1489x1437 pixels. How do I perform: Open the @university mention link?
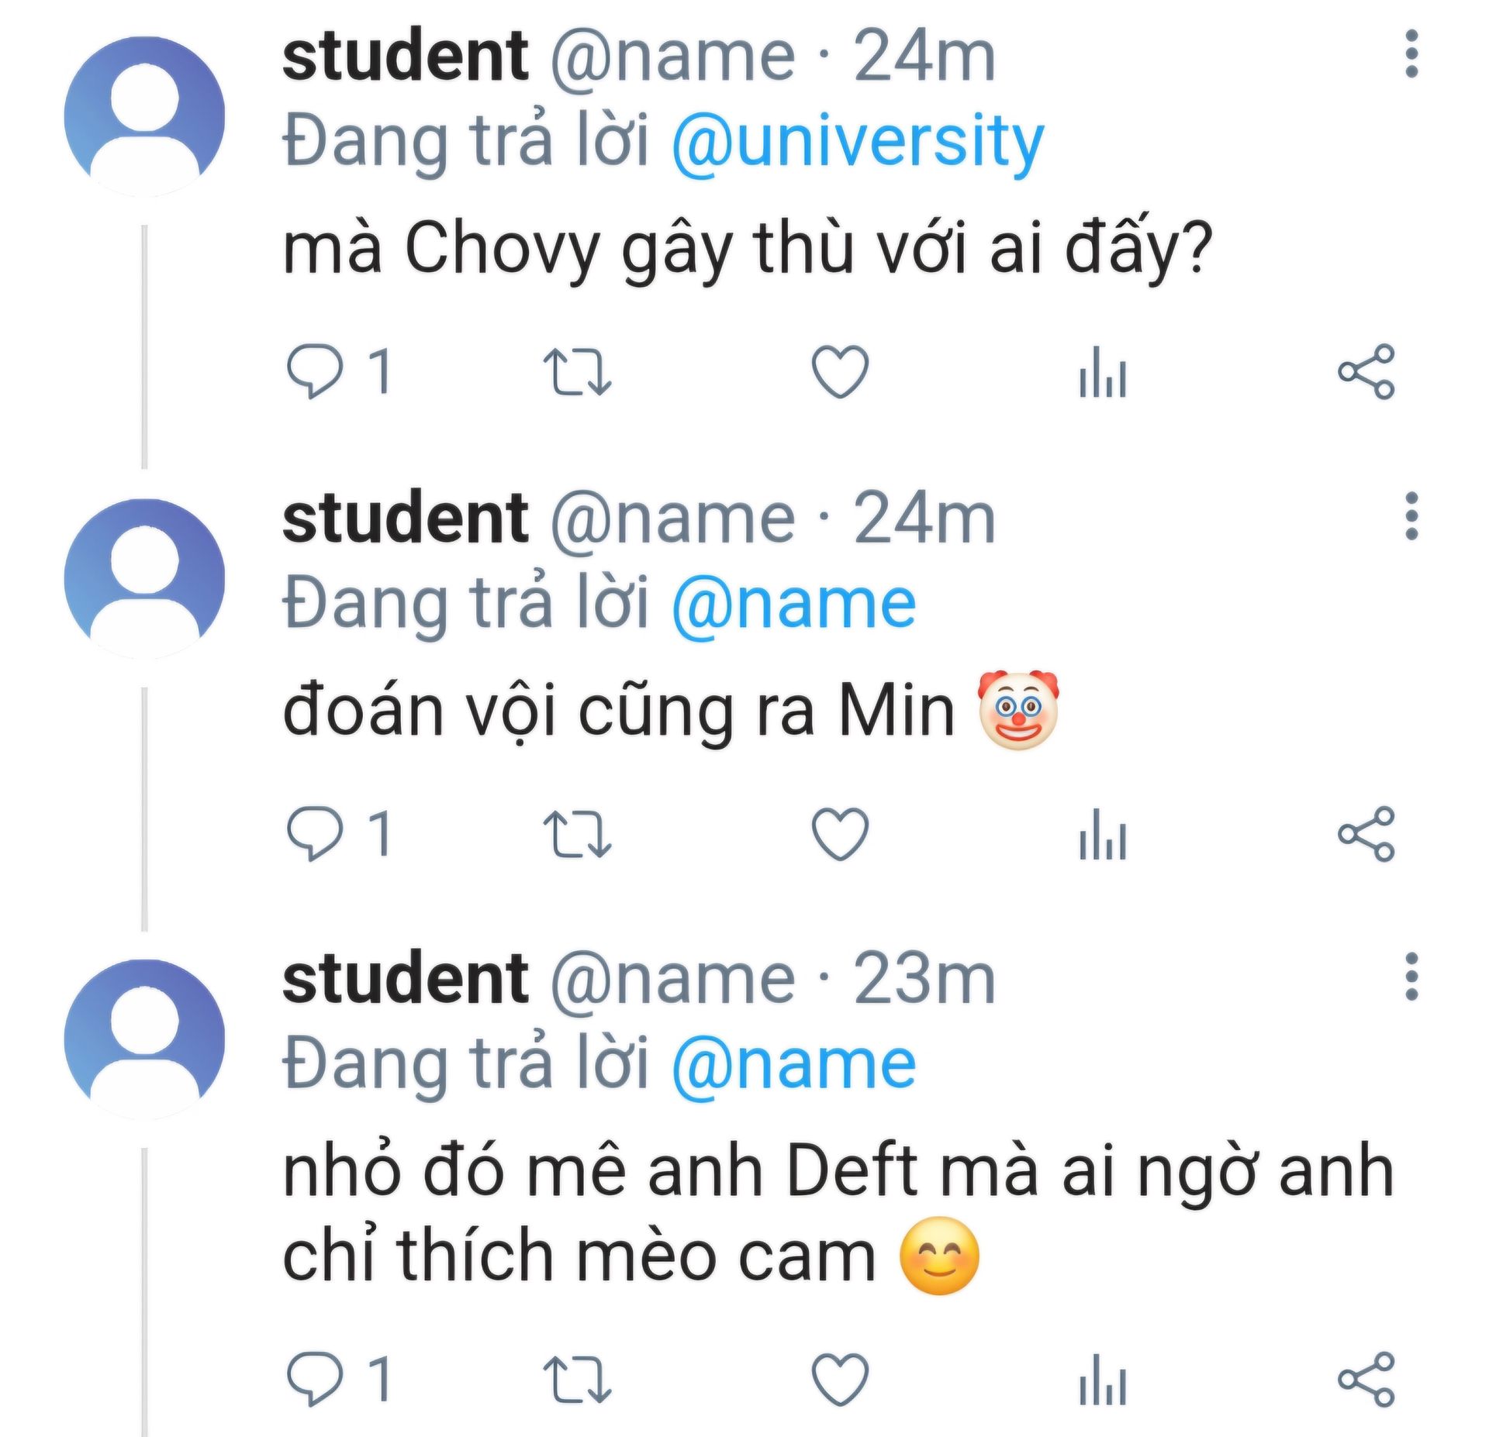(x=857, y=142)
